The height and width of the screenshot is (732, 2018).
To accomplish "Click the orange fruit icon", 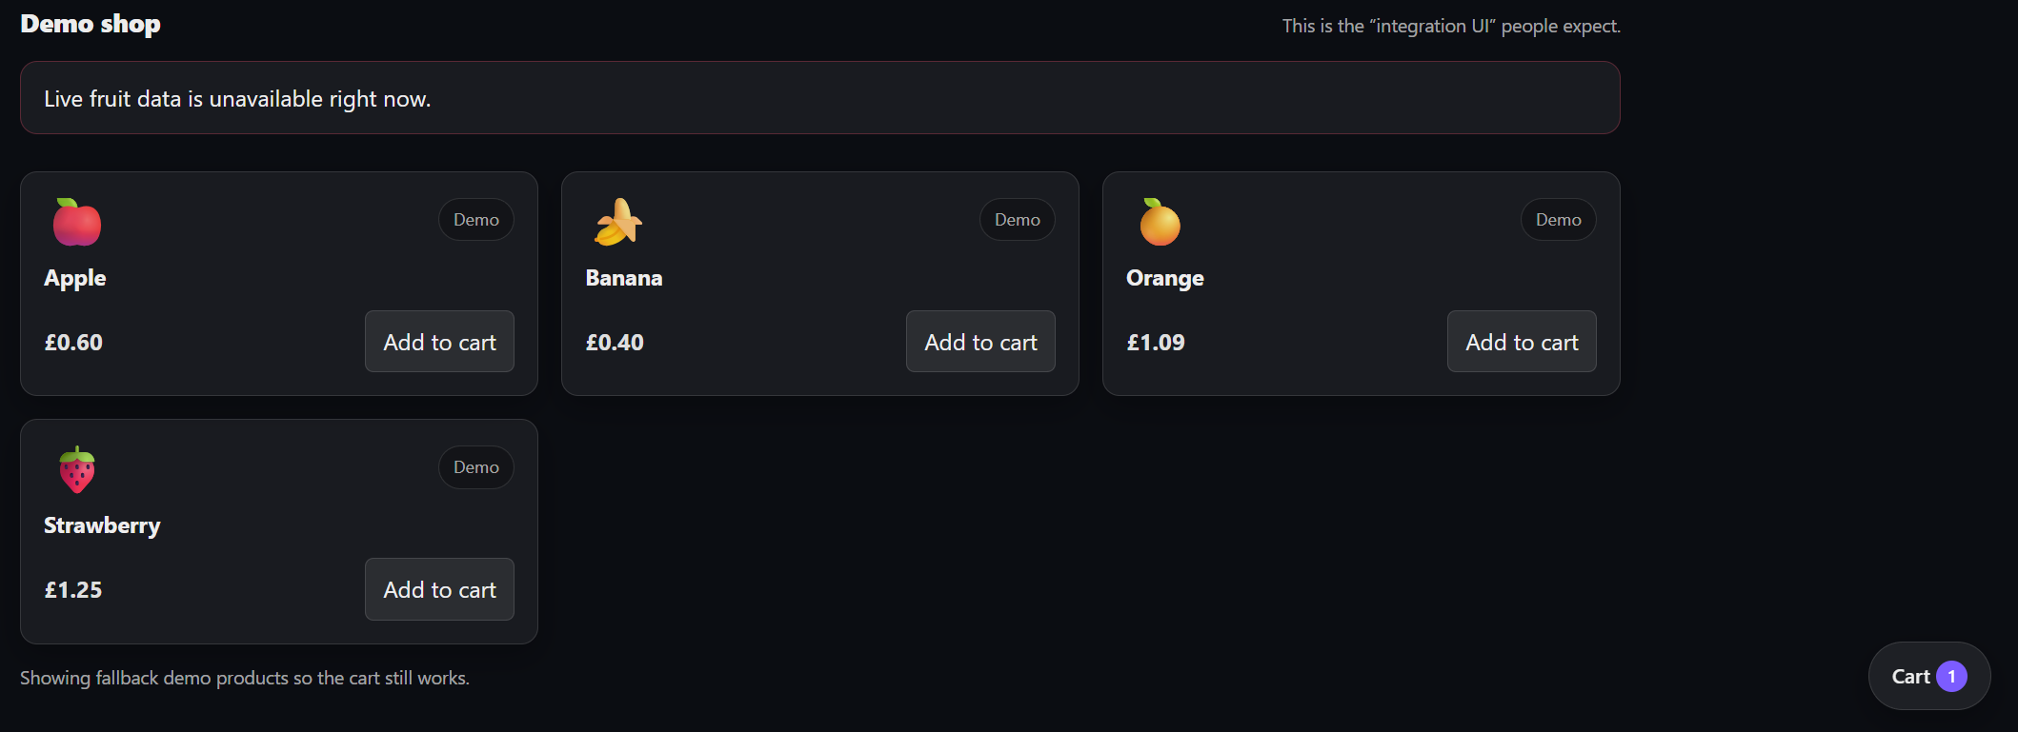I will tap(1160, 222).
